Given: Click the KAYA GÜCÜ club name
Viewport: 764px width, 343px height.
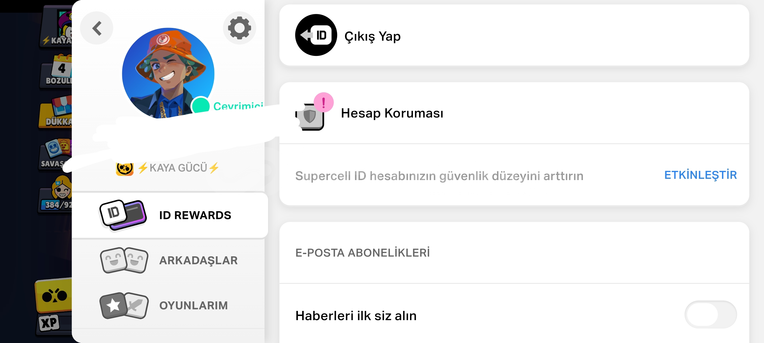Looking at the screenshot, I should tap(178, 168).
